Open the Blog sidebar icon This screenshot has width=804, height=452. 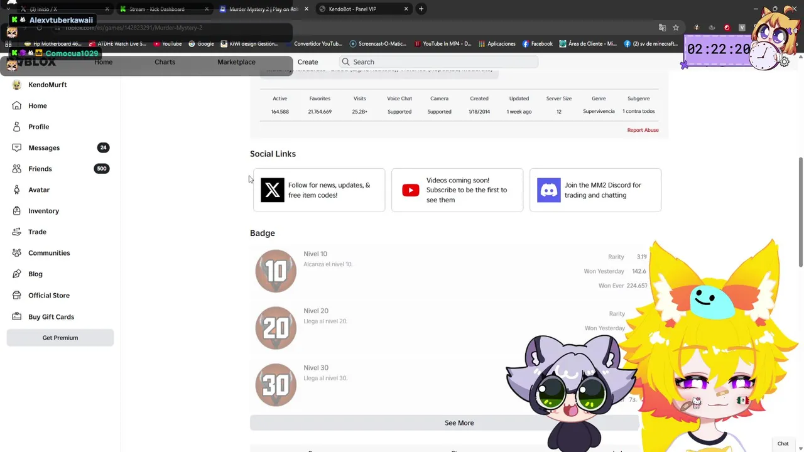click(17, 274)
